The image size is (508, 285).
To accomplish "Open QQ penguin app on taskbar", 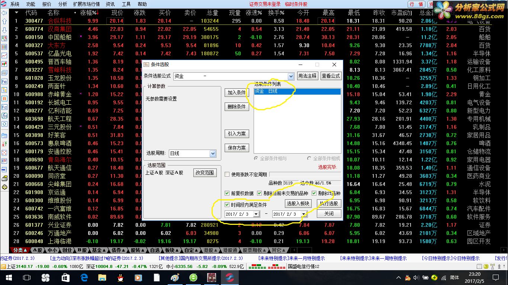I will [x=120, y=278].
